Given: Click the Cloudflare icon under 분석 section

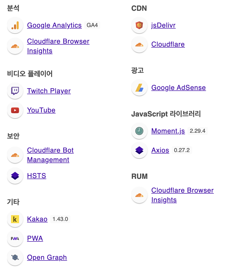Looking at the screenshot, I should (x=15, y=46).
